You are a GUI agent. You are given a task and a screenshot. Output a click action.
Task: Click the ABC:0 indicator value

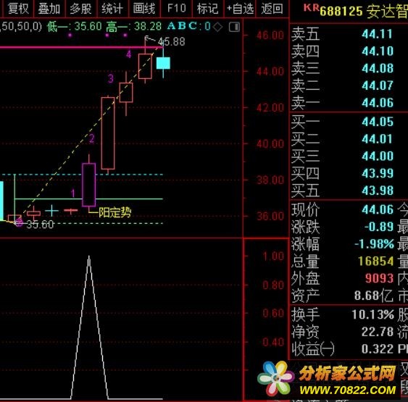click(188, 27)
